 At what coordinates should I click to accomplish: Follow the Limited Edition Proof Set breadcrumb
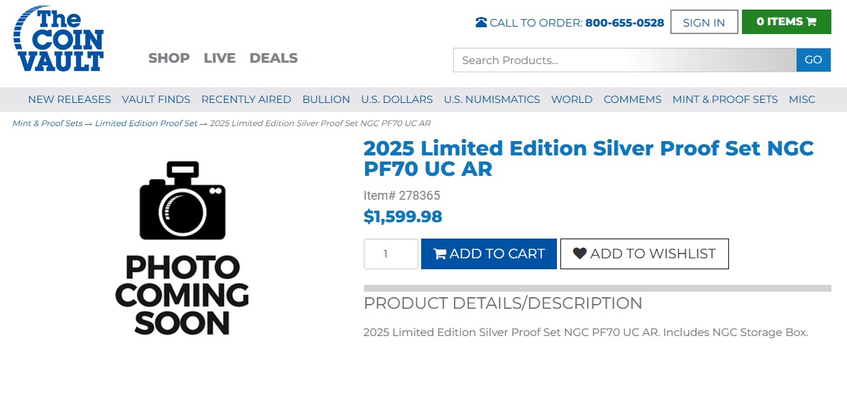pyautogui.click(x=146, y=123)
